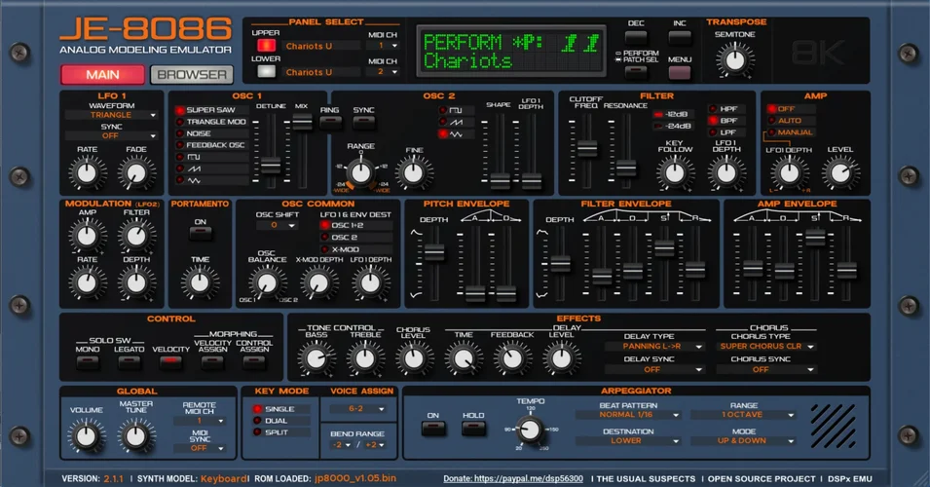Click the Transpose Semitone knob

[x=735, y=60]
